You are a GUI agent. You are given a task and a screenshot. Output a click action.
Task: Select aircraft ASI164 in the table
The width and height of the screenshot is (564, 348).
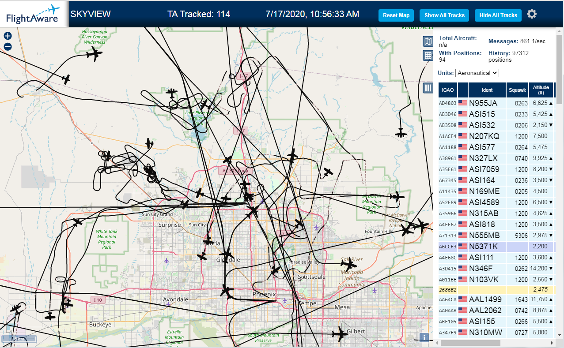coord(497,180)
